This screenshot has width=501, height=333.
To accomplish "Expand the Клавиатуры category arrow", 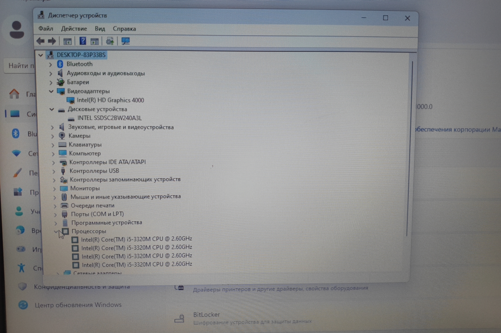I will [x=53, y=145].
